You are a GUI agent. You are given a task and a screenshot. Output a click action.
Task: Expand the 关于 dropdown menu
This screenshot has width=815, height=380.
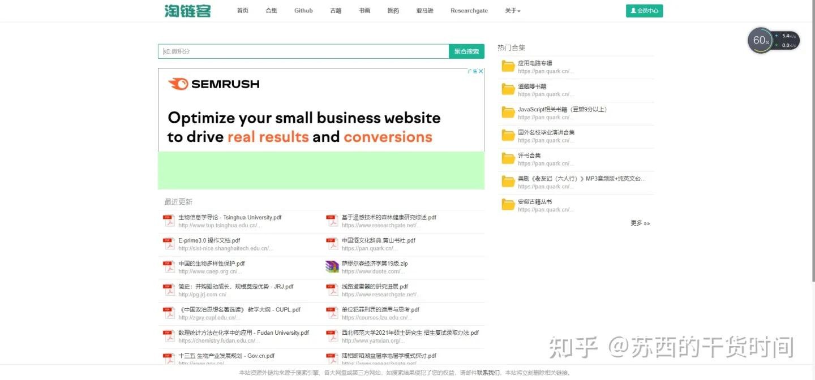tap(512, 11)
